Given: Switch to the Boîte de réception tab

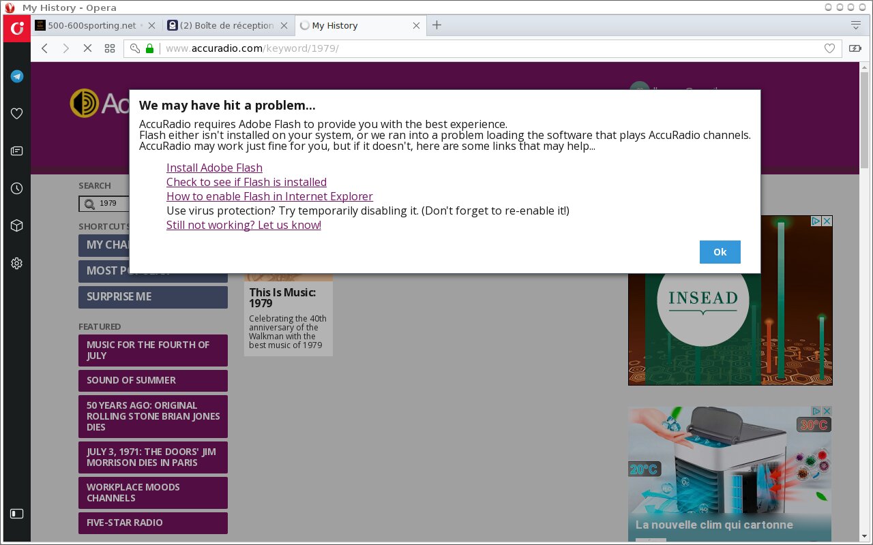Looking at the screenshot, I should (x=228, y=25).
